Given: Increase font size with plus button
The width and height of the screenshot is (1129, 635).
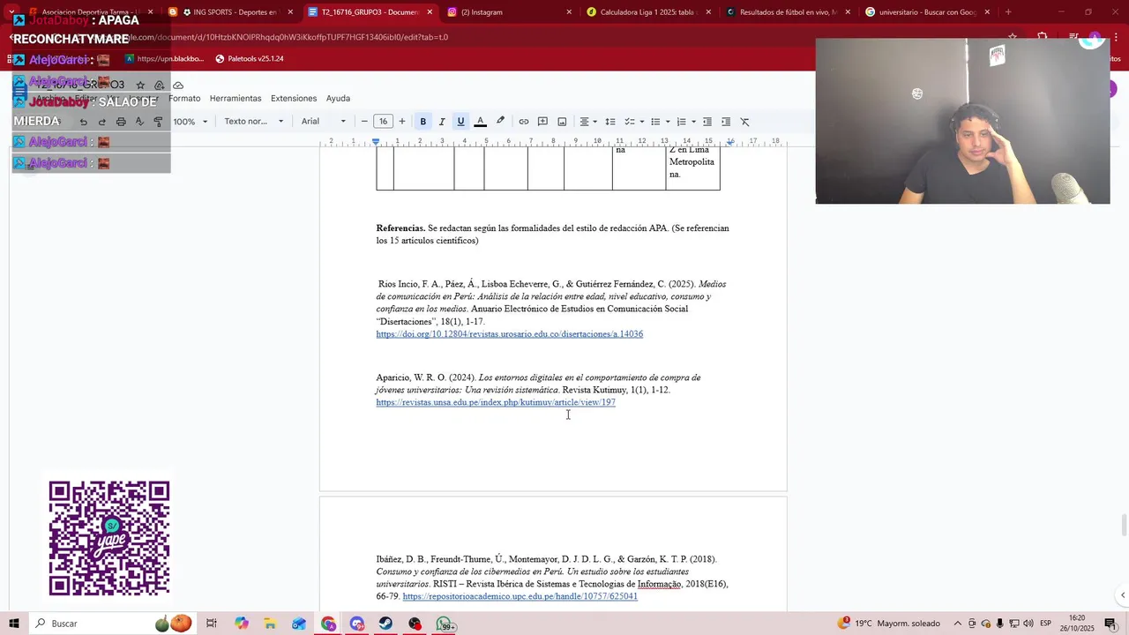Looking at the screenshot, I should click(402, 122).
